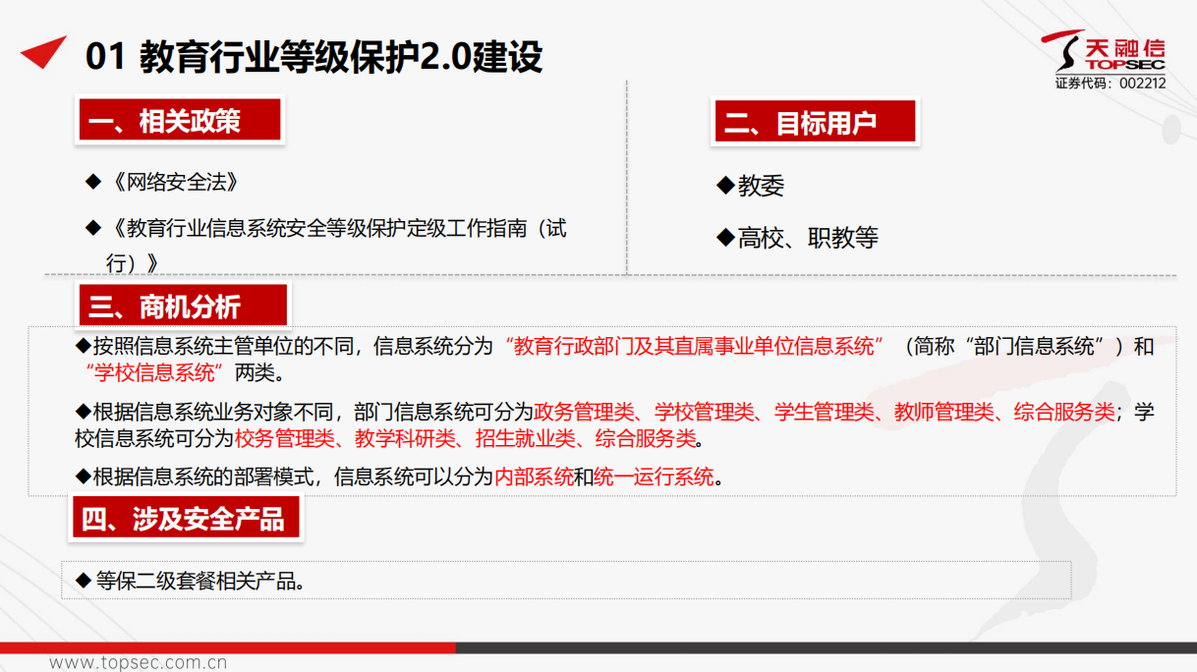
Task: Click the red text 教育行政部门及其直属事业单位信息系统
Action: click(693, 346)
